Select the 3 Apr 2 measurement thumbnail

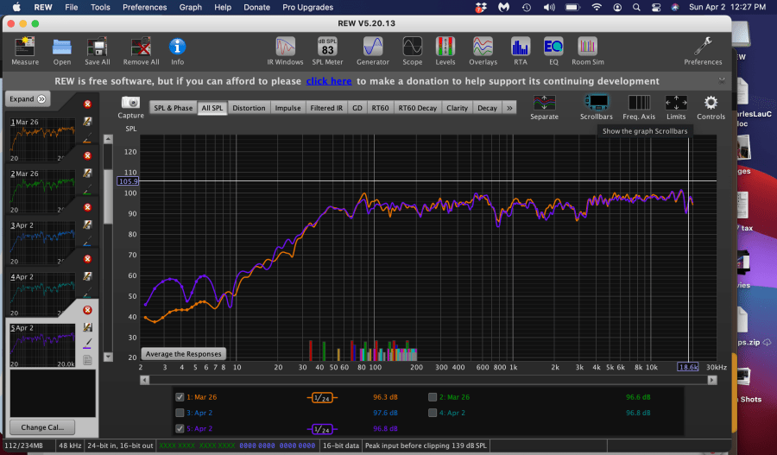tap(42, 243)
